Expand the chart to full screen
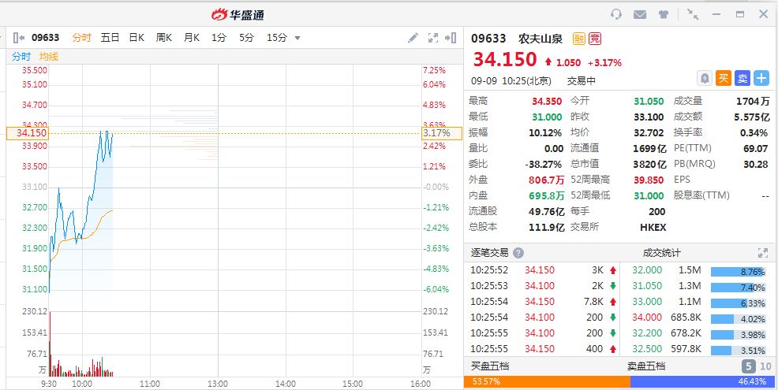778x390 pixels. click(x=432, y=37)
